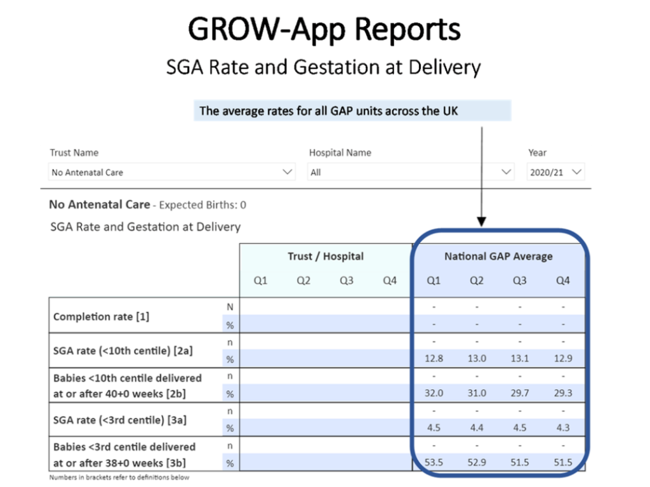Image resolution: width=650 pixels, height=487 pixels.
Task: Click the 12.8 value in SGA rate row
Action: (x=434, y=358)
